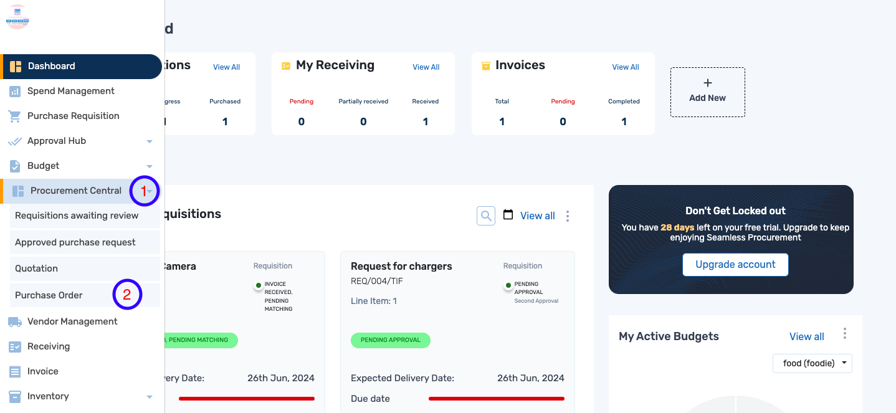Click the My Receiving panel icon
The image size is (896, 413).
point(286,65)
